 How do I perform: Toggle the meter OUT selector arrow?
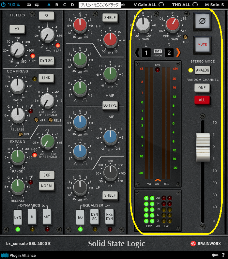(x=158, y=180)
